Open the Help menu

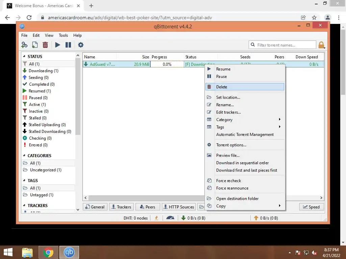tap(77, 35)
